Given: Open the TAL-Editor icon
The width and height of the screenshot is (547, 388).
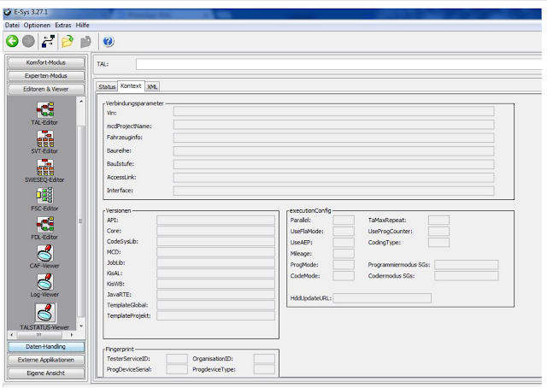Looking at the screenshot, I should tap(45, 109).
